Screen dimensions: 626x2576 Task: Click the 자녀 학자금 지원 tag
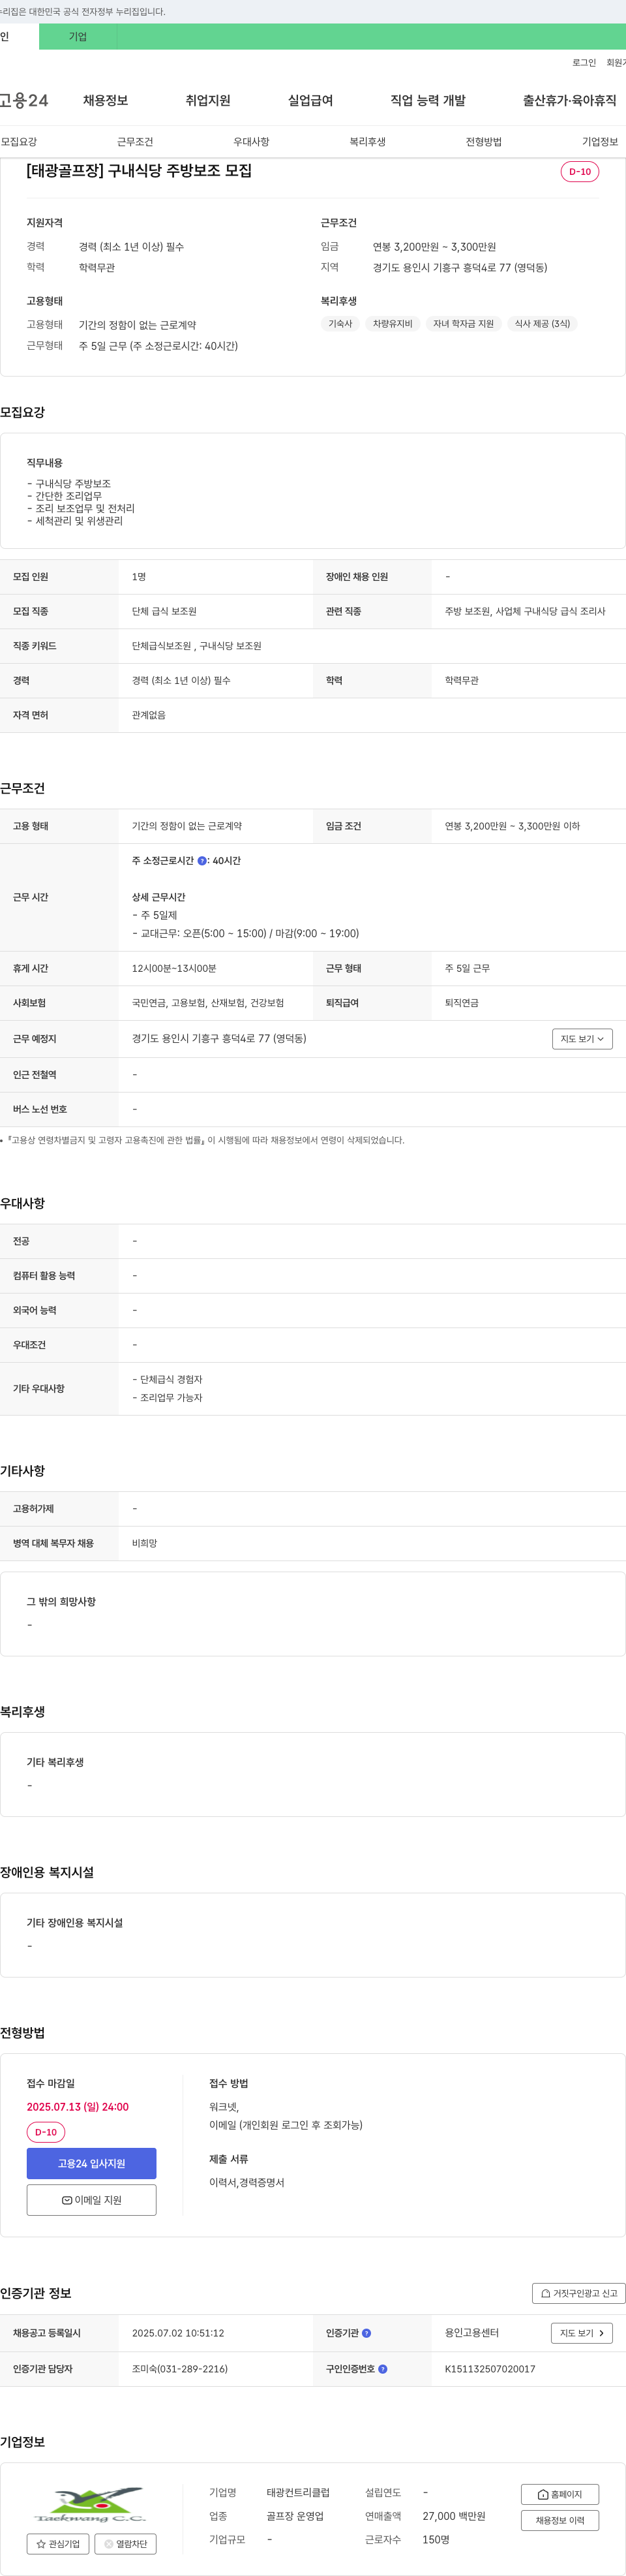pos(463,324)
